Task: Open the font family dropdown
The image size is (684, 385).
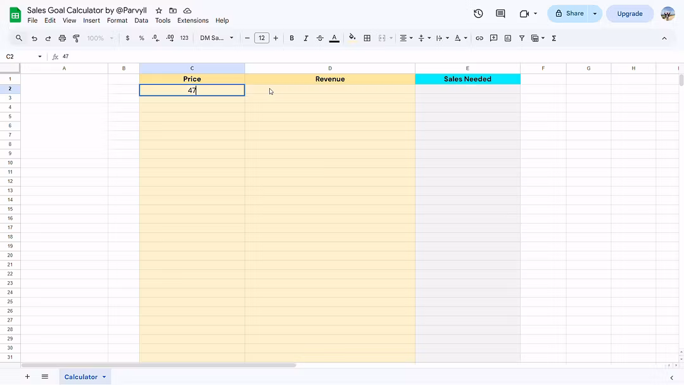Action: [217, 38]
